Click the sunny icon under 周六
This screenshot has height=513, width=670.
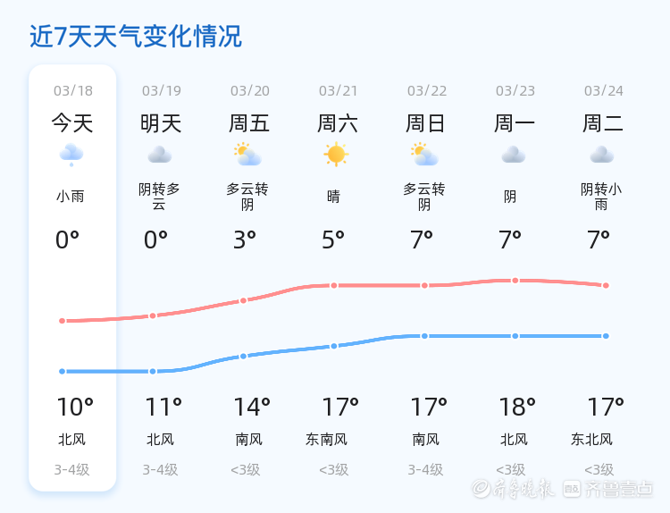pos(336,155)
